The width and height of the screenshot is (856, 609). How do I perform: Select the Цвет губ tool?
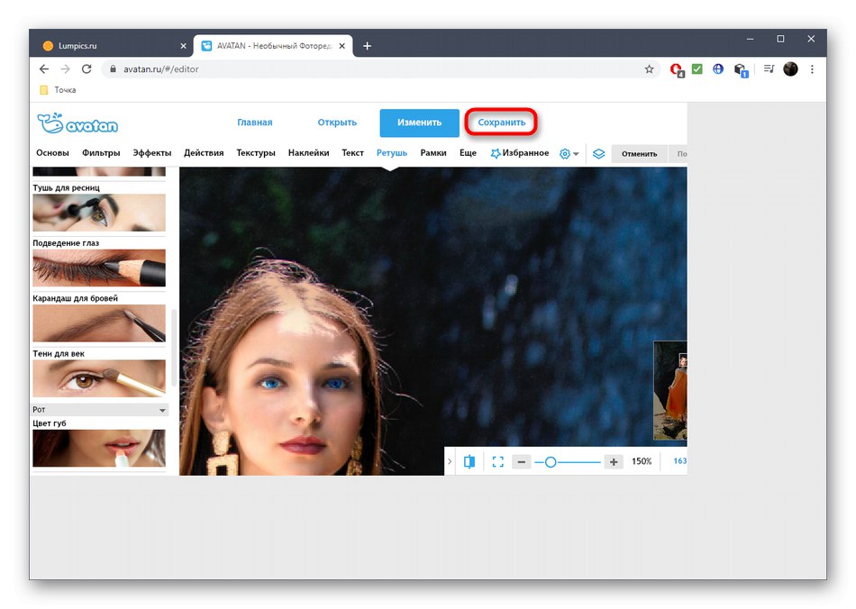(x=99, y=448)
